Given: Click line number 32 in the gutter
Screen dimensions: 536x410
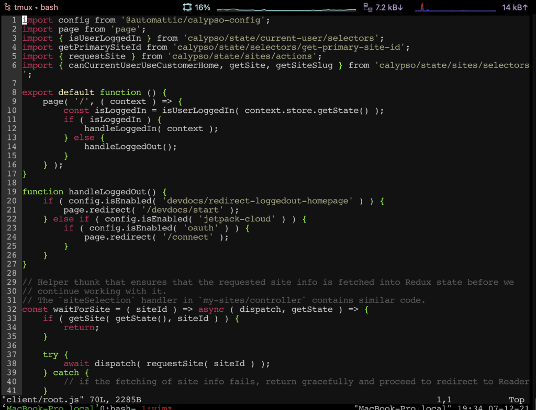Looking at the screenshot, I should click(x=11, y=309).
